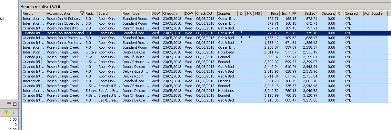Open the filter icon on Accommodation column
The width and height of the screenshot is (391, 130).
pos(82,13)
